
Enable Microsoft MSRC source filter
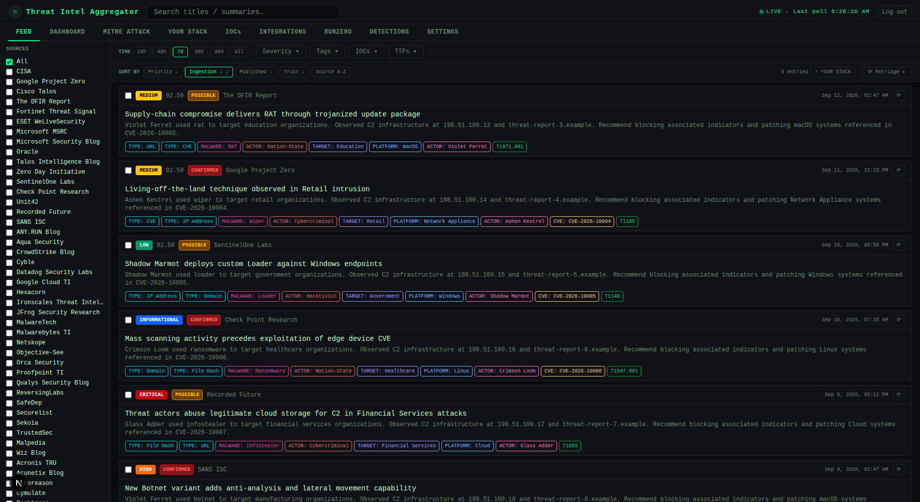click(9, 132)
